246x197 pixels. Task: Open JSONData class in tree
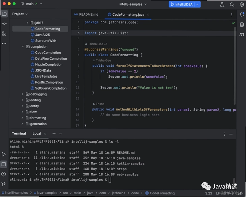[41, 70]
